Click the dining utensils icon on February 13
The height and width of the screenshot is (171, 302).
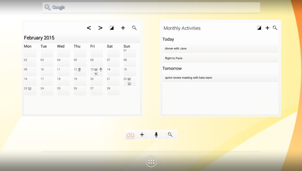click(x=96, y=74)
